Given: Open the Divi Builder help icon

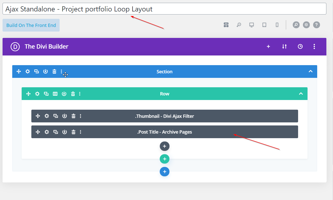Looking at the screenshot, I should [316, 25].
